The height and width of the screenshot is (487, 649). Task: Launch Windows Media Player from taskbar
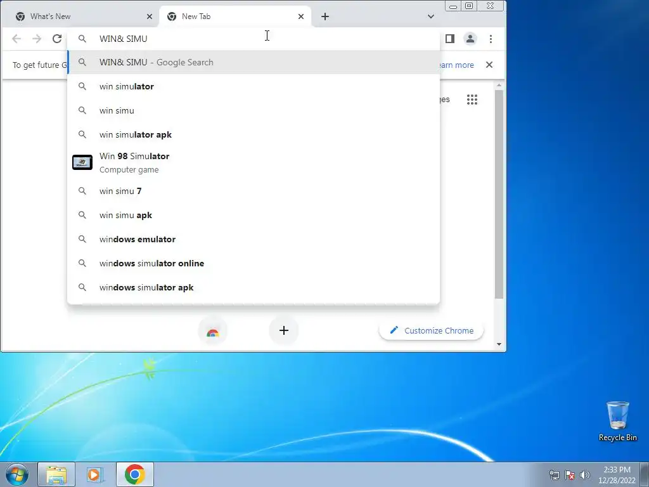coord(95,474)
